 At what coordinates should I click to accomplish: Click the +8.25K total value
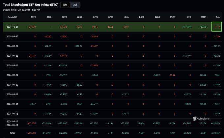(217, 95)
